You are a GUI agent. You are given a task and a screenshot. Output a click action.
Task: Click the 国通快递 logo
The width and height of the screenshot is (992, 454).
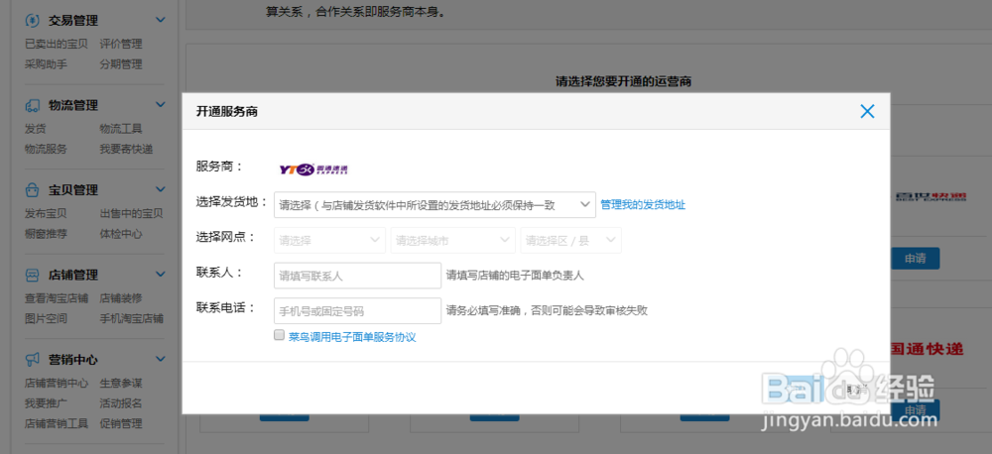tap(927, 348)
